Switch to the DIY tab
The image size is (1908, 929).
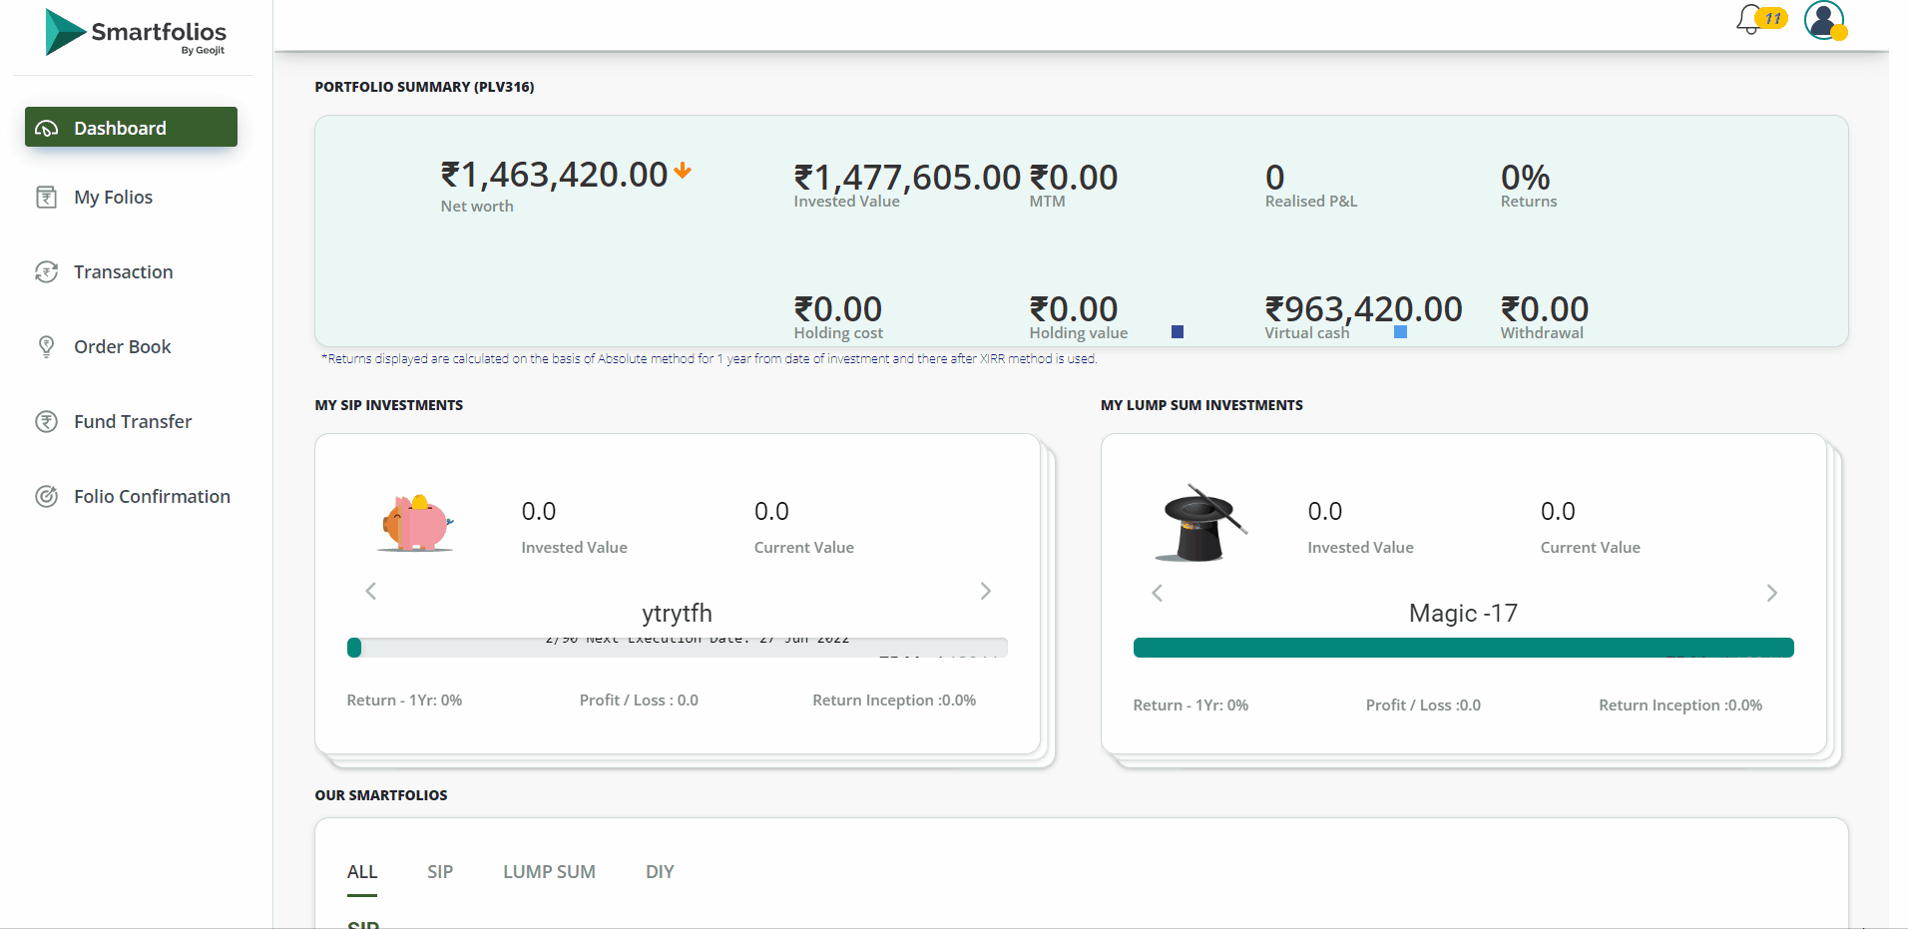click(660, 872)
